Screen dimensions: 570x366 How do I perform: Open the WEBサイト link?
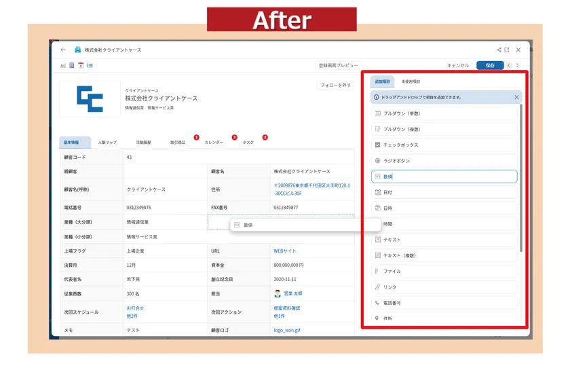coord(284,251)
